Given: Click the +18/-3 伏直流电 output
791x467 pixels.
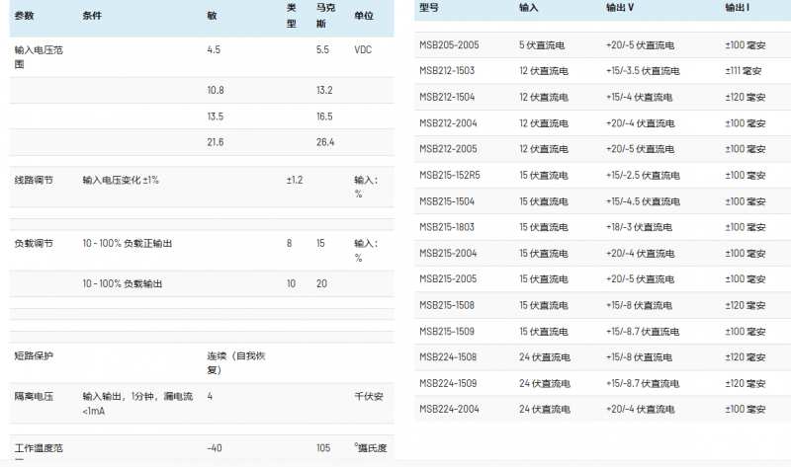Looking at the screenshot, I should click(639, 227).
